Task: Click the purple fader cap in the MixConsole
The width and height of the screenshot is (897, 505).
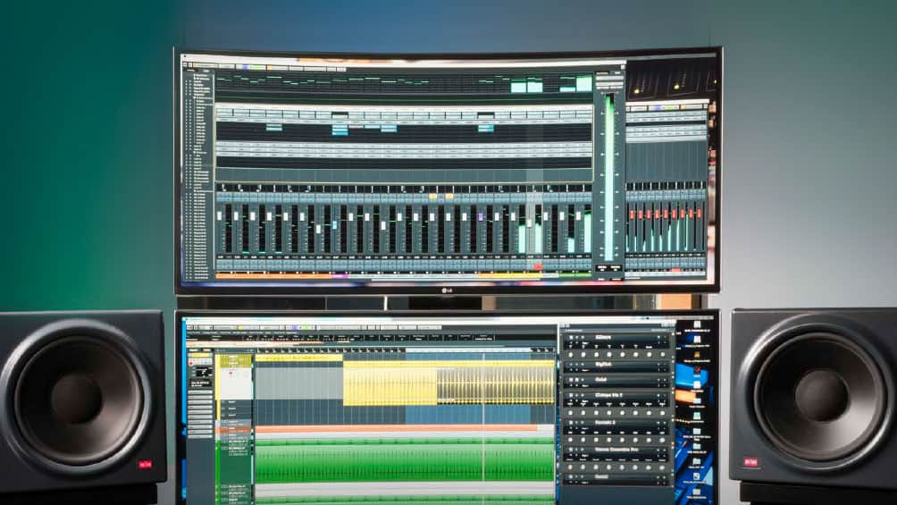Action: tap(482, 216)
